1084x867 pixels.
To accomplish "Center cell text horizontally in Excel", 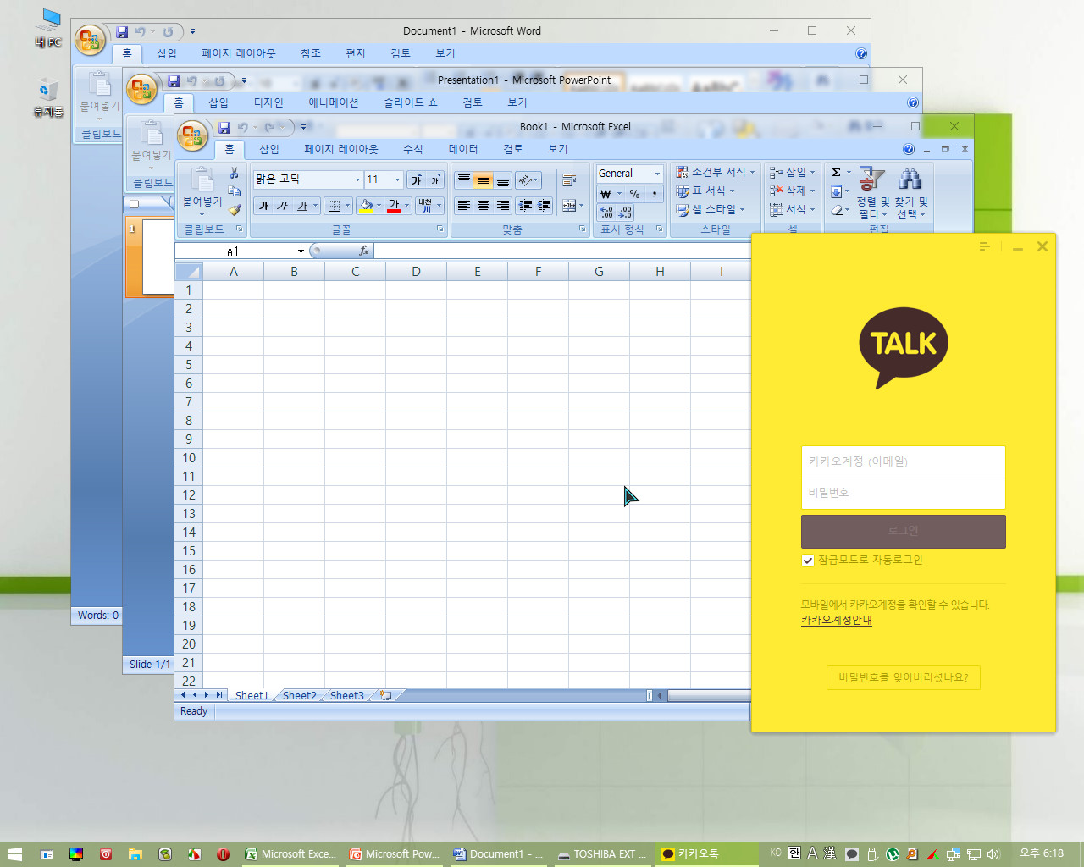I will 484,206.
